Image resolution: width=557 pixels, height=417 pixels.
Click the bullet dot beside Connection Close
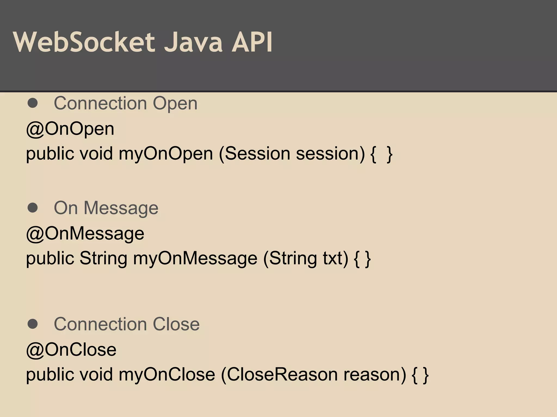[33, 324]
